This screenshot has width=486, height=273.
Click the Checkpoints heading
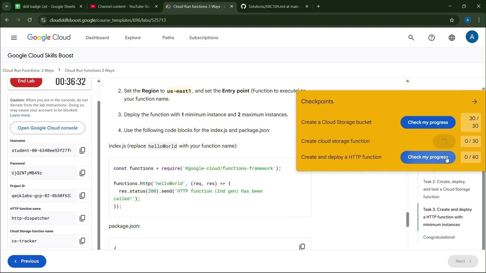(x=317, y=102)
